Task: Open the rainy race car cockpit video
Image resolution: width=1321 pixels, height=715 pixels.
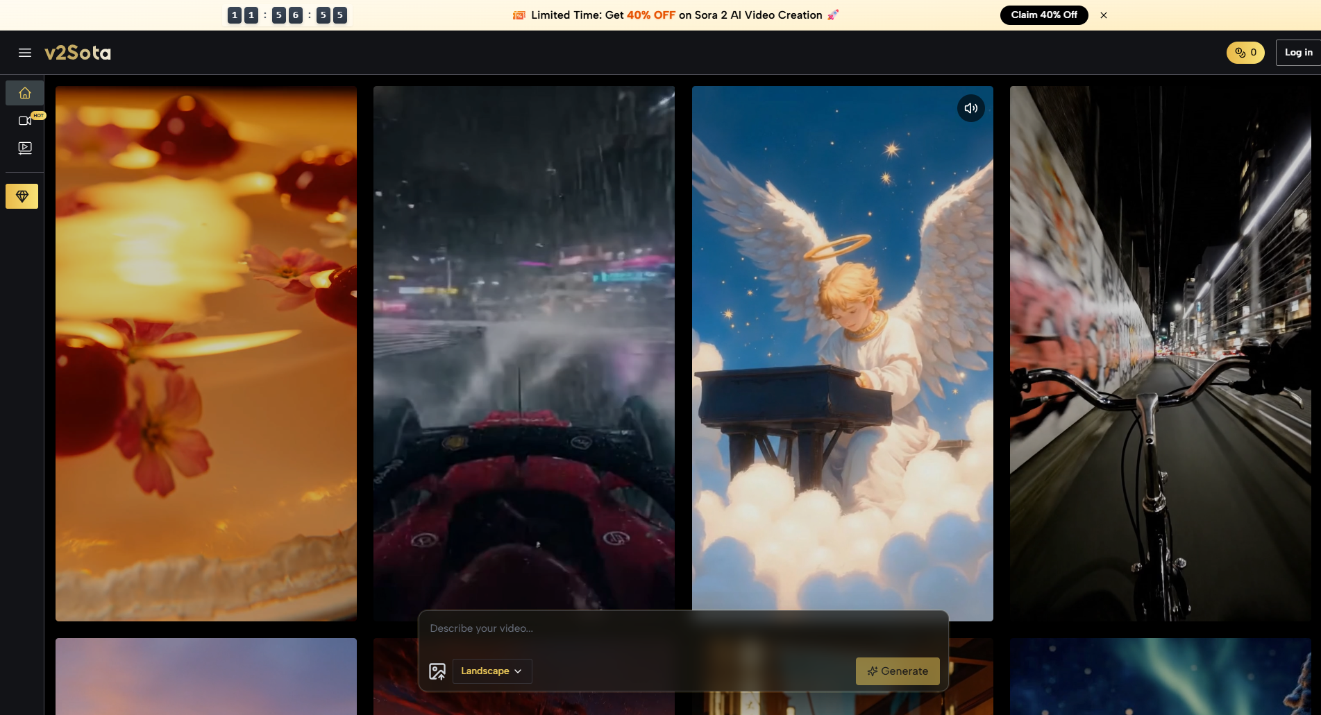Action: 524,347
